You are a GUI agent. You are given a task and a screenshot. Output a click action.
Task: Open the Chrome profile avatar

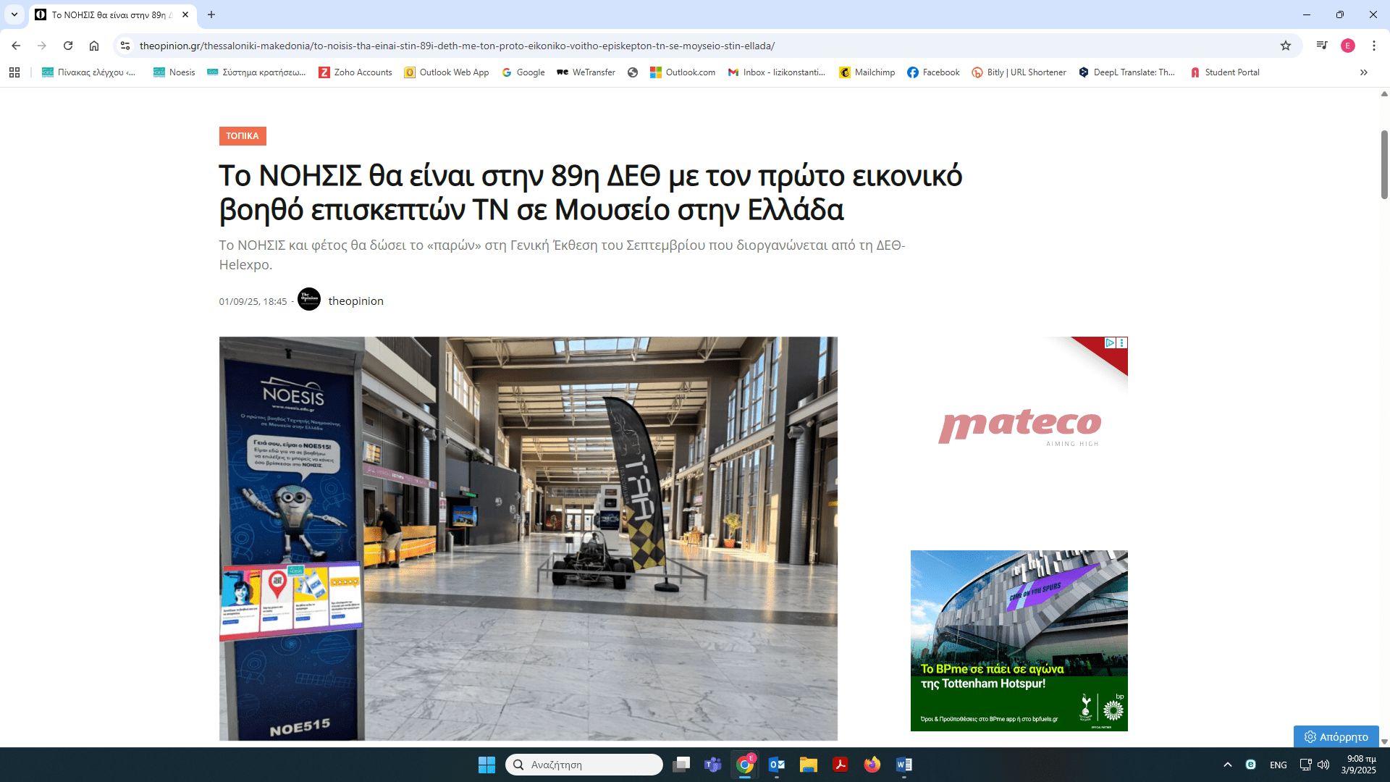click(x=1347, y=46)
